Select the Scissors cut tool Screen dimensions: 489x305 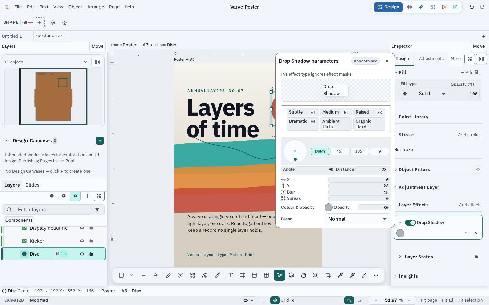tap(181, 275)
